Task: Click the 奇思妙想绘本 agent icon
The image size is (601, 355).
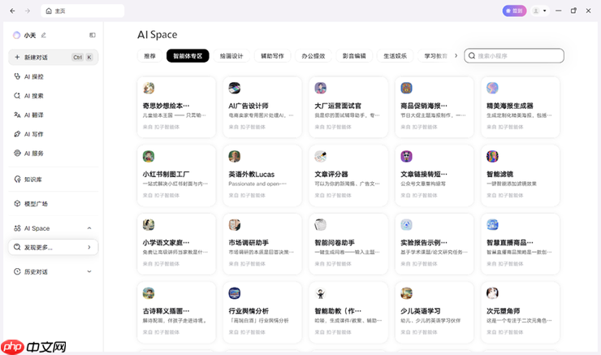Action: (149, 89)
